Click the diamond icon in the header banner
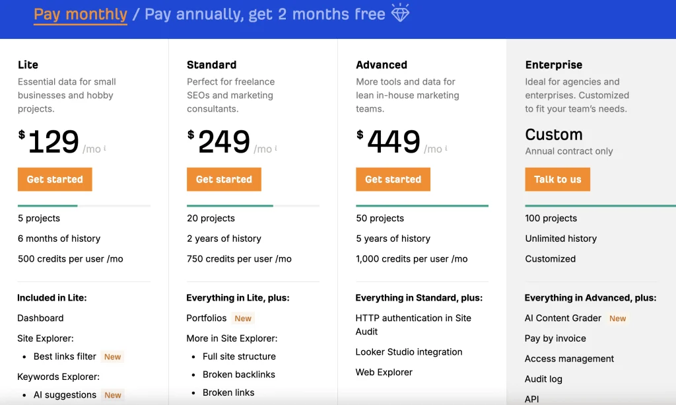This screenshot has height=405, width=676. tap(401, 13)
